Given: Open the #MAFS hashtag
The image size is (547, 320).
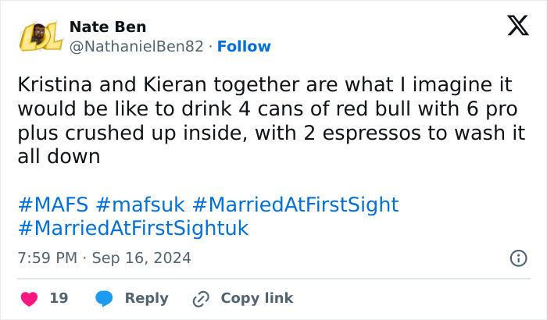Looking at the screenshot, I should click(x=52, y=205).
